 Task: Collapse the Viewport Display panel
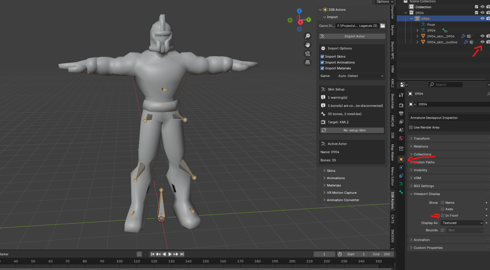pyautogui.click(x=427, y=194)
